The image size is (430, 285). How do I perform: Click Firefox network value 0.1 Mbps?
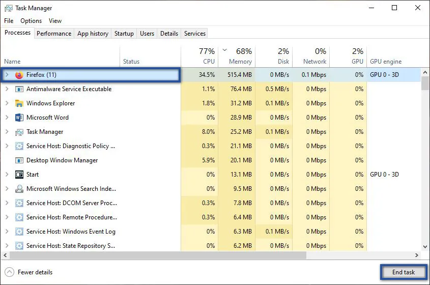click(x=314, y=75)
